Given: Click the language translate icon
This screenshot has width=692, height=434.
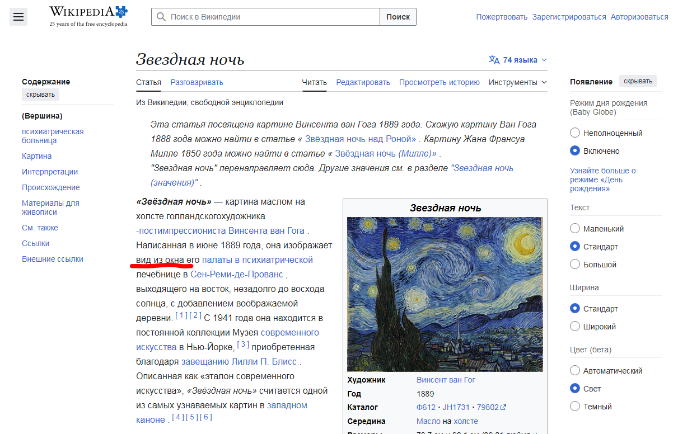Looking at the screenshot, I should click(x=494, y=60).
